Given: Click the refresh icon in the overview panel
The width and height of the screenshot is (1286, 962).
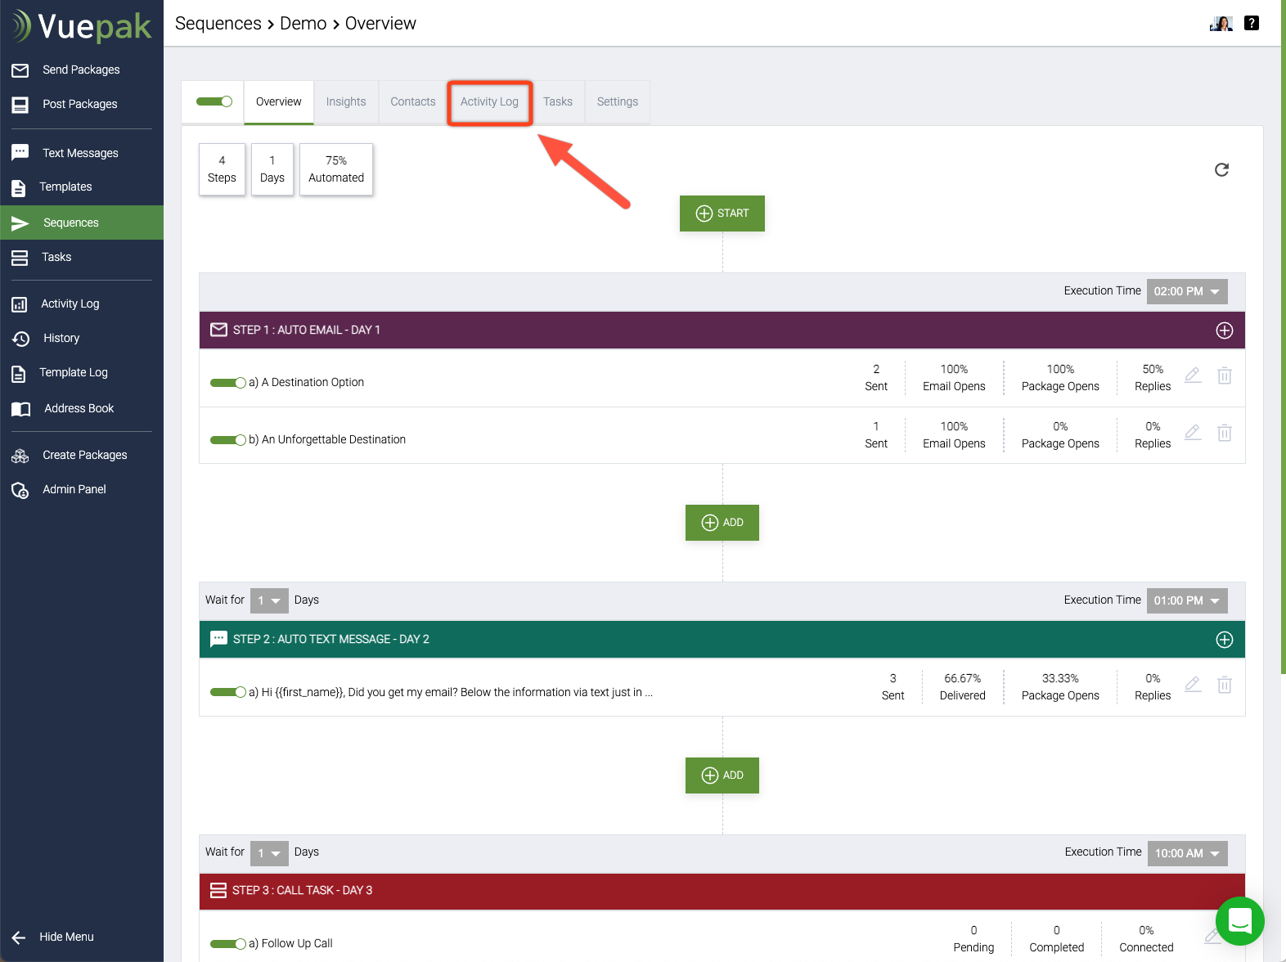Looking at the screenshot, I should pyautogui.click(x=1221, y=169).
